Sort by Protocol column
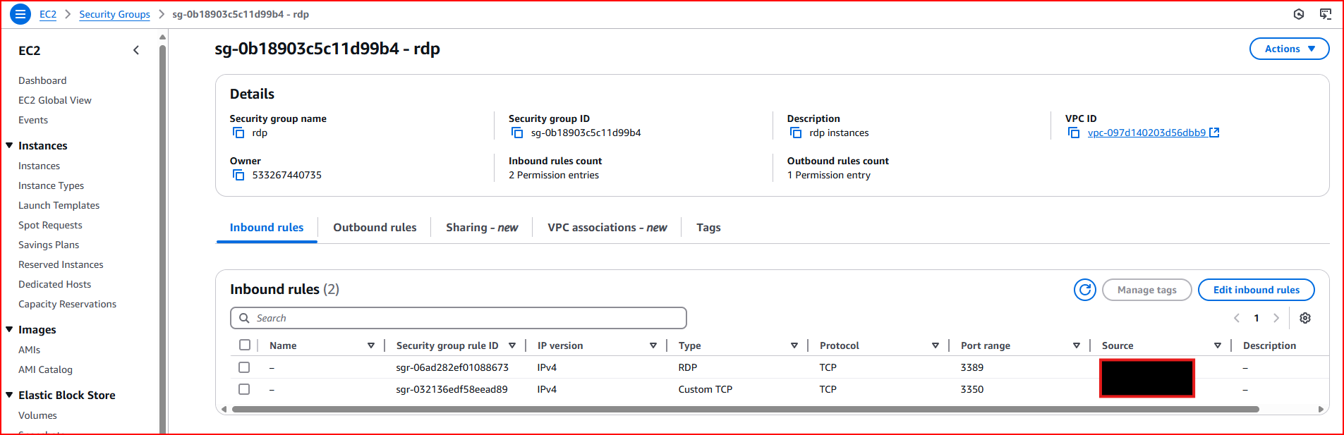The image size is (1344, 435). (x=936, y=345)
